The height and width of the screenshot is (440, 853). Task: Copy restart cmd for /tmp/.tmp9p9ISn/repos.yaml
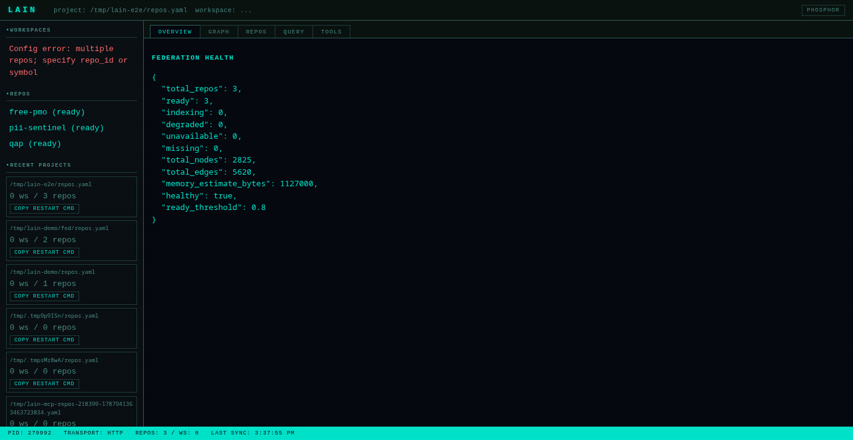click(44, 340)
